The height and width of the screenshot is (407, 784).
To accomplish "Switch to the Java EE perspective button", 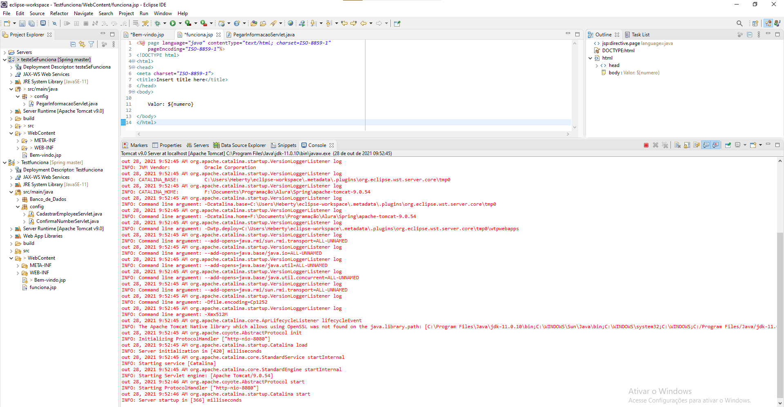I will pos(768,24).
